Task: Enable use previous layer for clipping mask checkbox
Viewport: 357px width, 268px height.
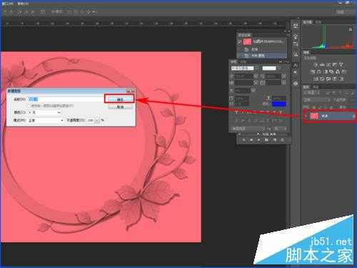Action: pos(29,106)
